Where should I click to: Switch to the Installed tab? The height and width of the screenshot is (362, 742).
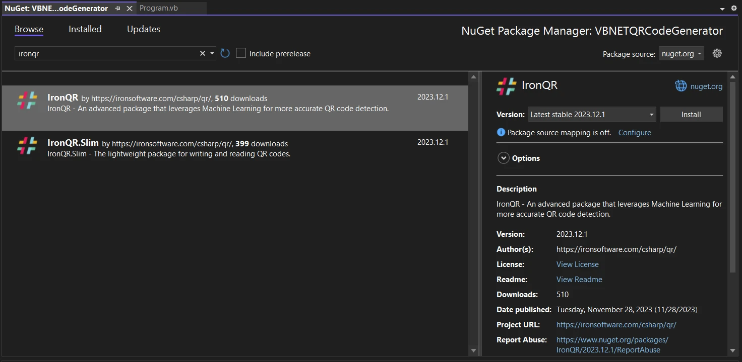pos(85,29)
